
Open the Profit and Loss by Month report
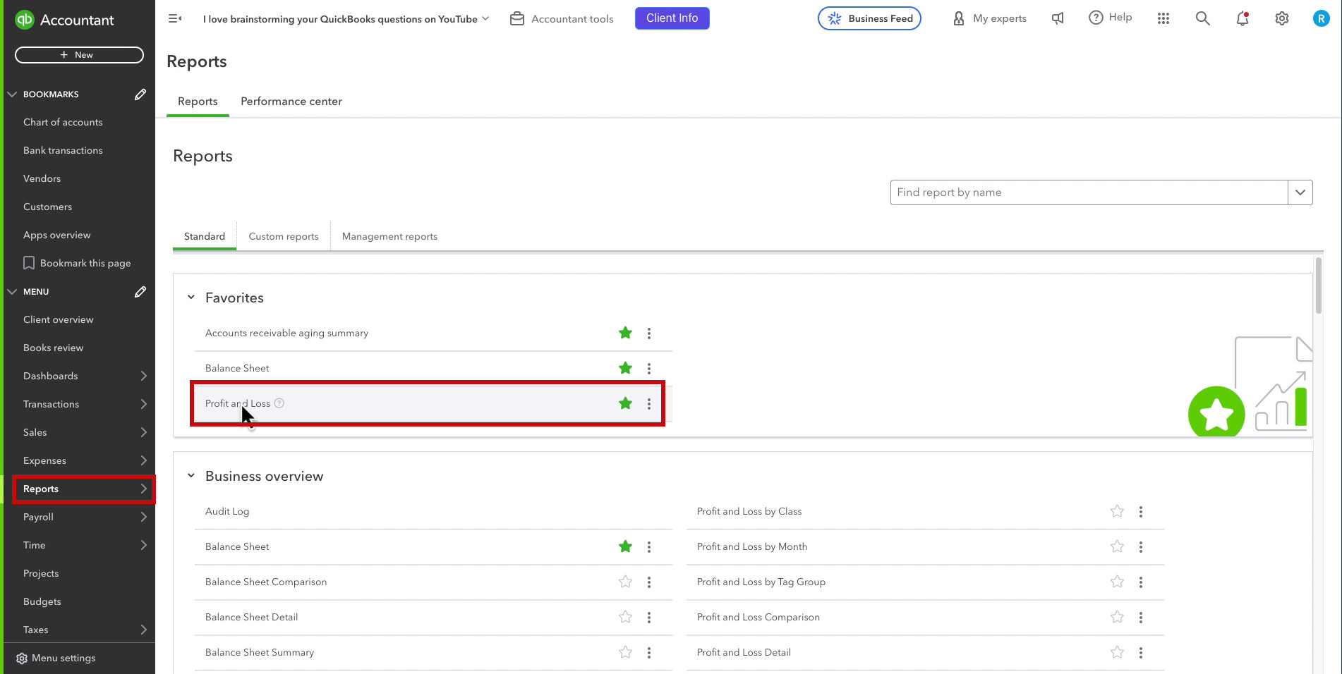tap(752, 546)
